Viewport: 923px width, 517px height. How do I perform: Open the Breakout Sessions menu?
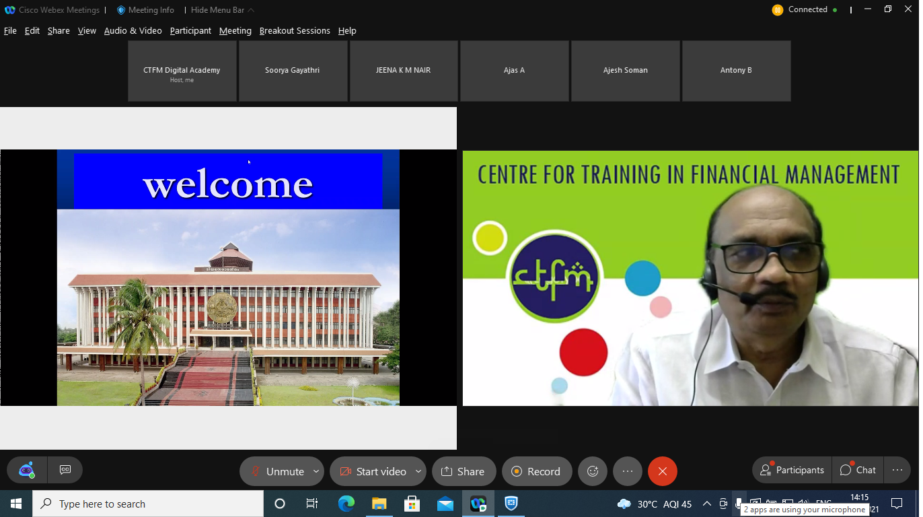coord(295,30)
